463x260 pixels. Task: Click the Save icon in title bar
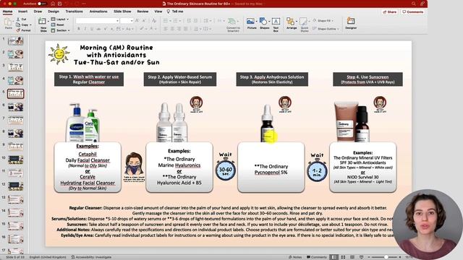coord(60,4)
